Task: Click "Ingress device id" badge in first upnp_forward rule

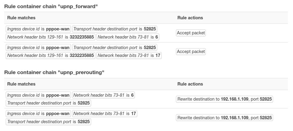Action: pos(38,29)
